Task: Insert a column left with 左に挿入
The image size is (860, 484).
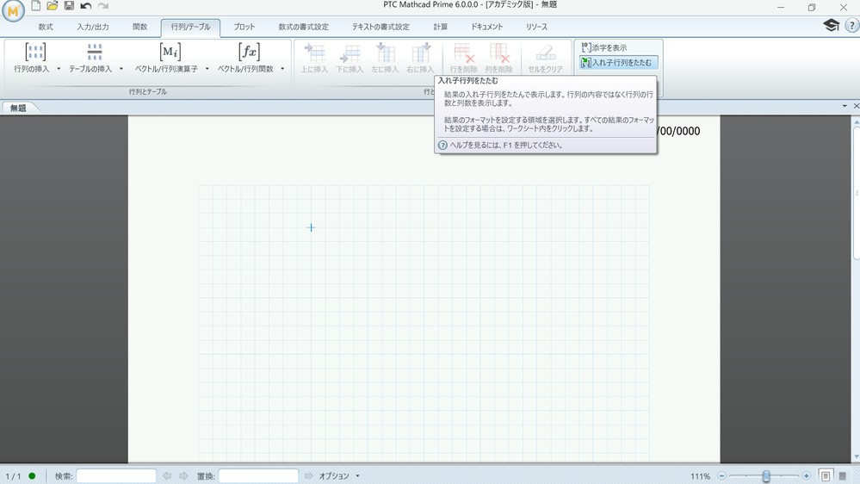Action: click(385, 59)
